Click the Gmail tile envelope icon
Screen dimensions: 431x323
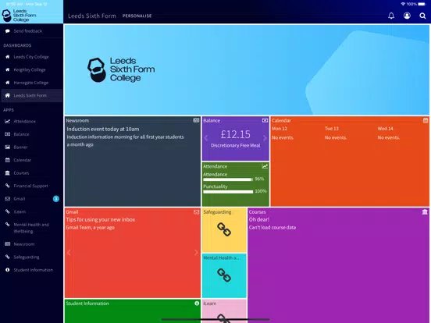click(196, 212)
